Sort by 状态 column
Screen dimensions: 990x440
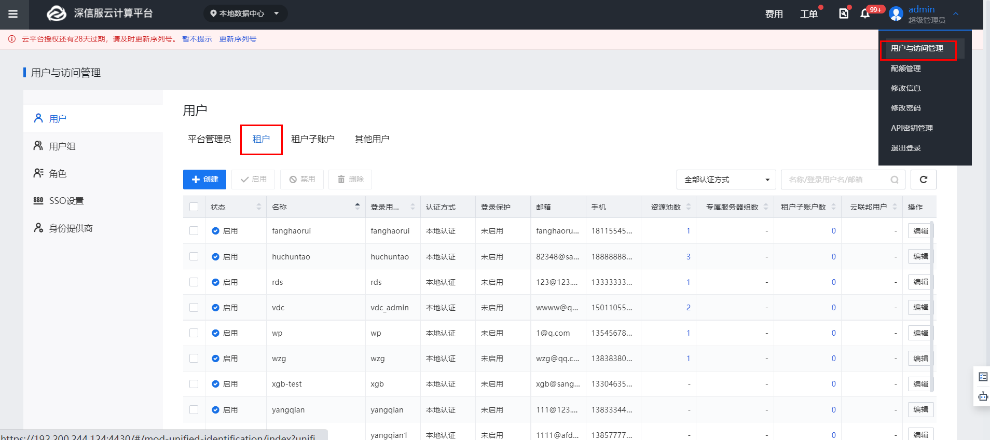point(258,207)
